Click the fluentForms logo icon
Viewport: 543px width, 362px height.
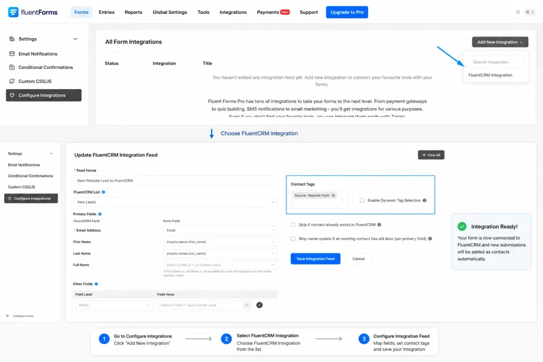point(13,12)
